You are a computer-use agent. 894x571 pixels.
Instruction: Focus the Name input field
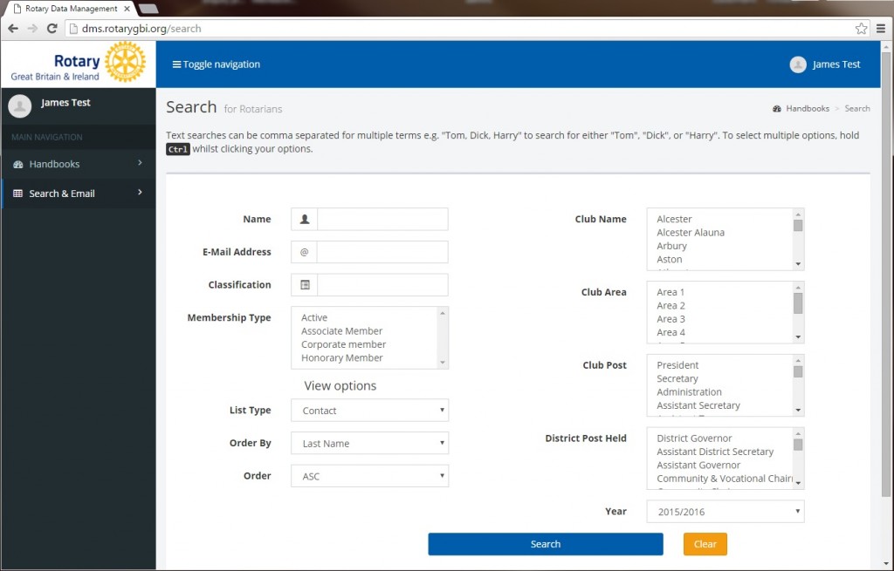coord(382,219)
